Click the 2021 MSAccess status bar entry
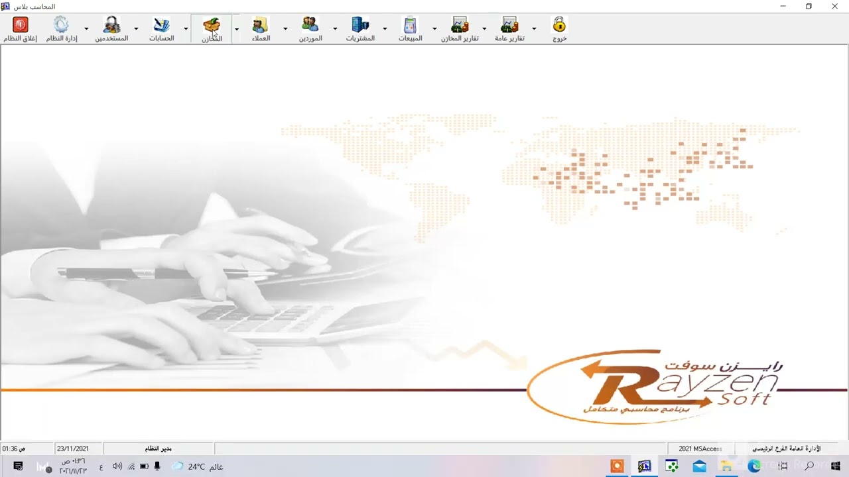849x477 pixels. point(700,449)
